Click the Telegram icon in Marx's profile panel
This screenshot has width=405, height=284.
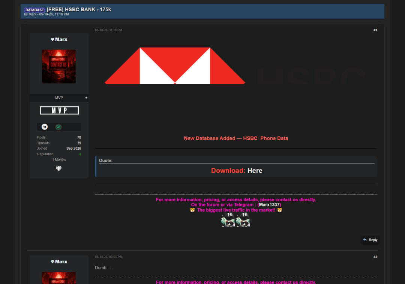click(45, 127)
